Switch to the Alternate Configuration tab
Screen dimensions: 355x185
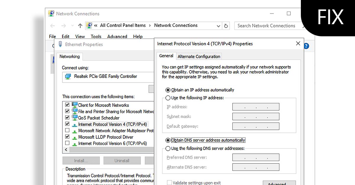click(x=199, y=56)
